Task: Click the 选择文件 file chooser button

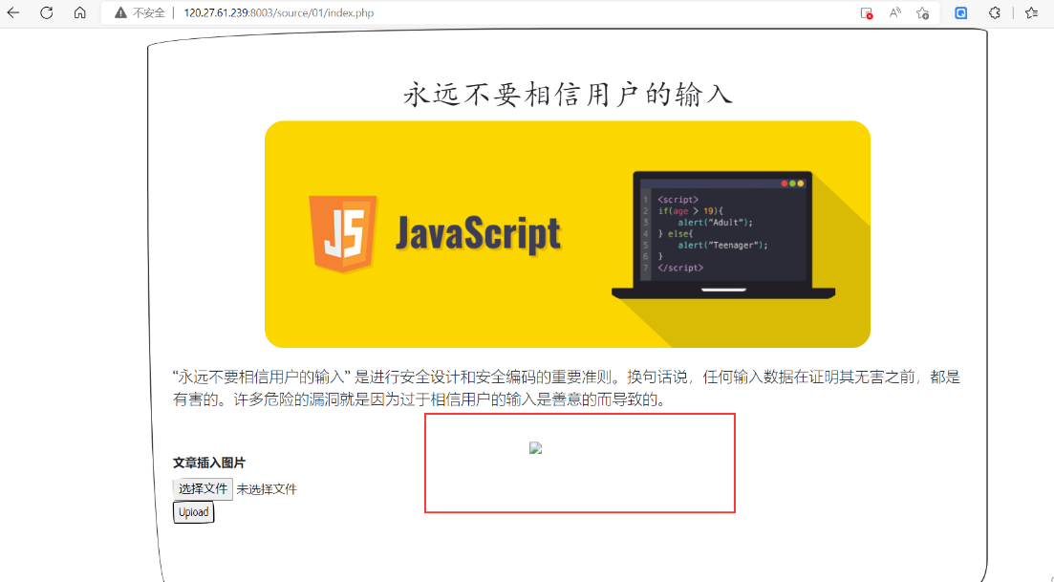Action: tap(203, 489)
